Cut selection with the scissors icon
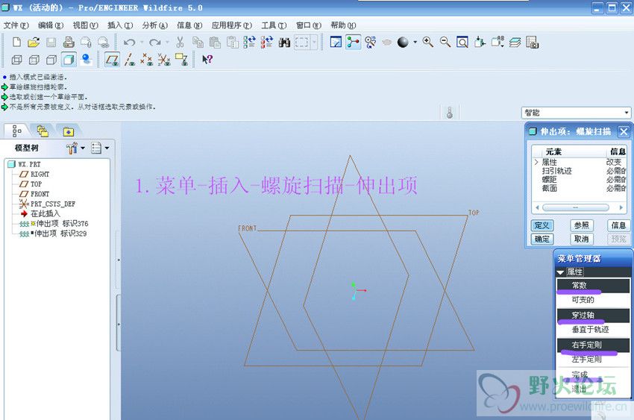The image size is (634, 420). tap(180, 42)
